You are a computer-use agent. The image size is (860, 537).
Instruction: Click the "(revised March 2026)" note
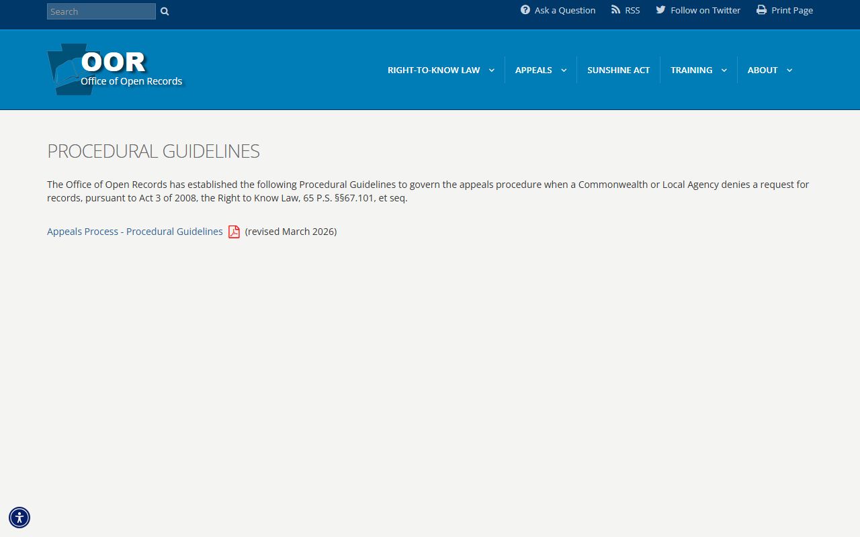pos(291,232)
